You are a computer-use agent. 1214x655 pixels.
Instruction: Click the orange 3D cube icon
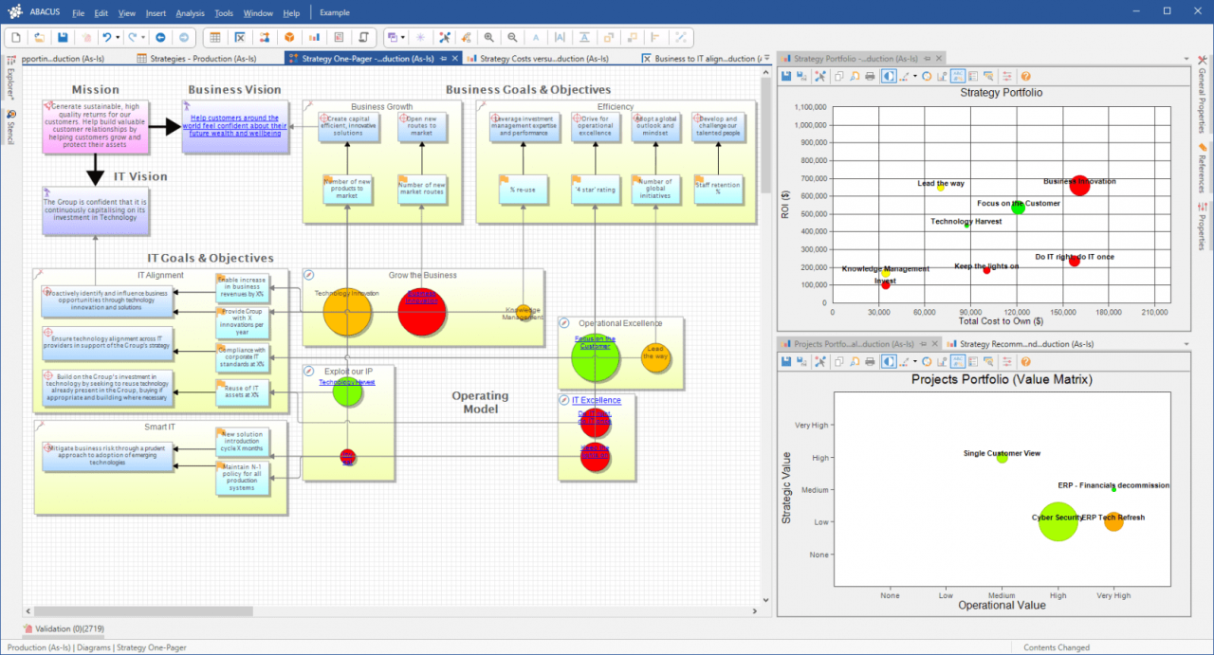point(289,37)
